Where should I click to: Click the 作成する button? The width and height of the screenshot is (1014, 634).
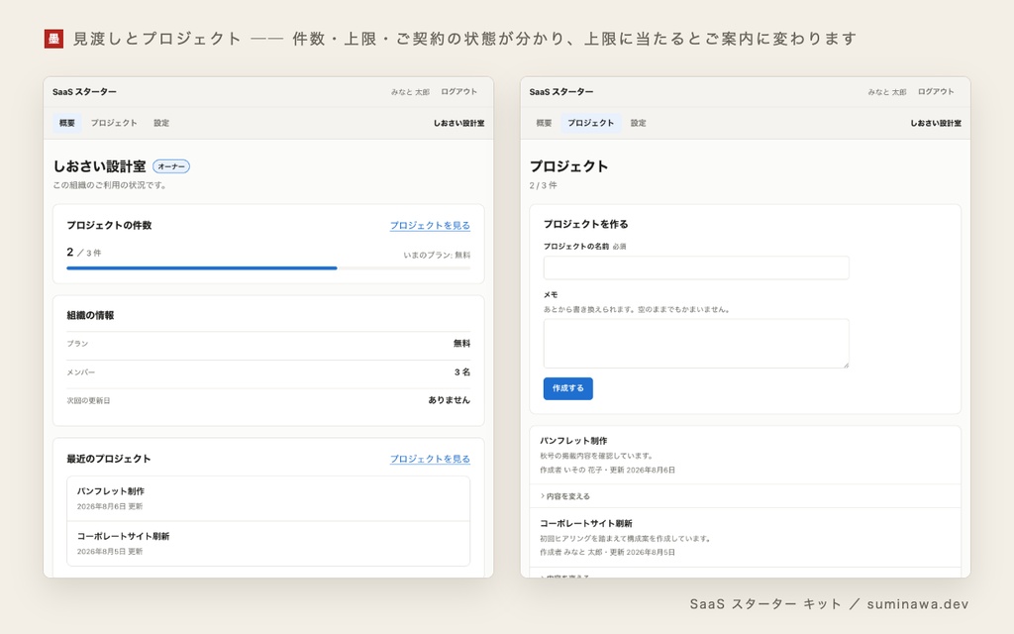567,388
